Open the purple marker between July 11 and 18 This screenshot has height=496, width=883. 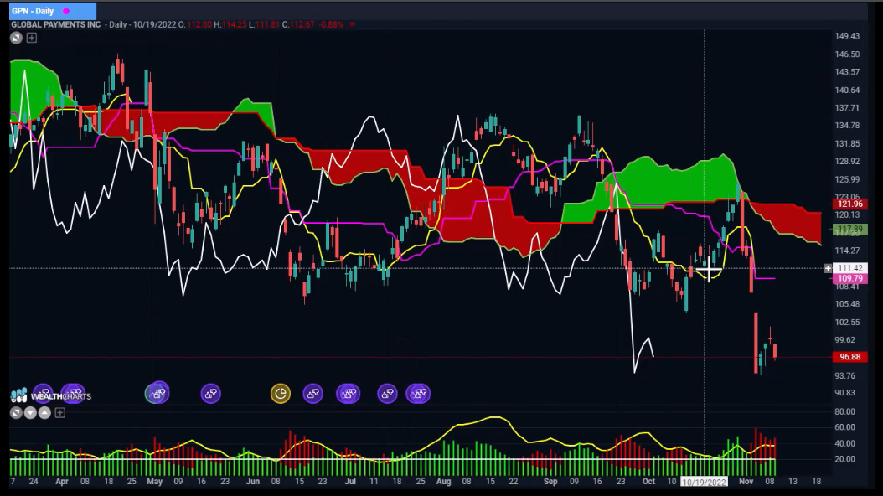coord(387,393)
